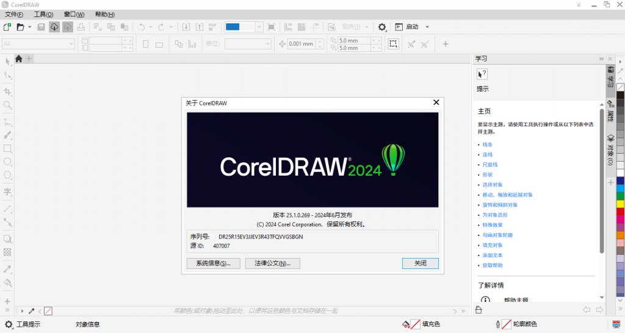Click the Redo arrow
Screen dimensions: 625x333
click(x=161, y=27)
